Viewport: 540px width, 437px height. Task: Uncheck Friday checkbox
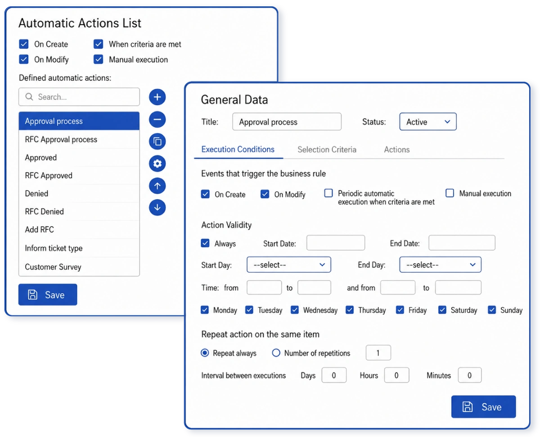pyautogui.click(x=400, y=310)
